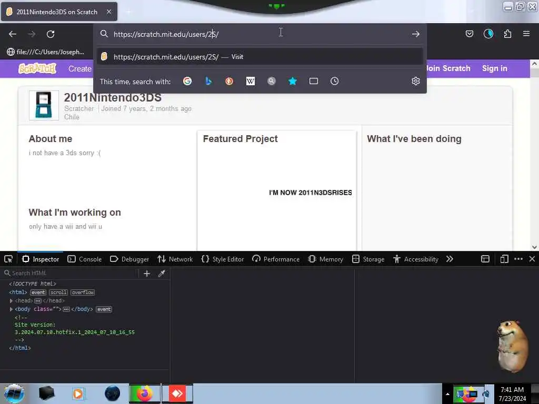Viewport: 539px width, 404px height.
Task: Search this time in History clock
Action: pyautogui.click(x=334, y=81)
